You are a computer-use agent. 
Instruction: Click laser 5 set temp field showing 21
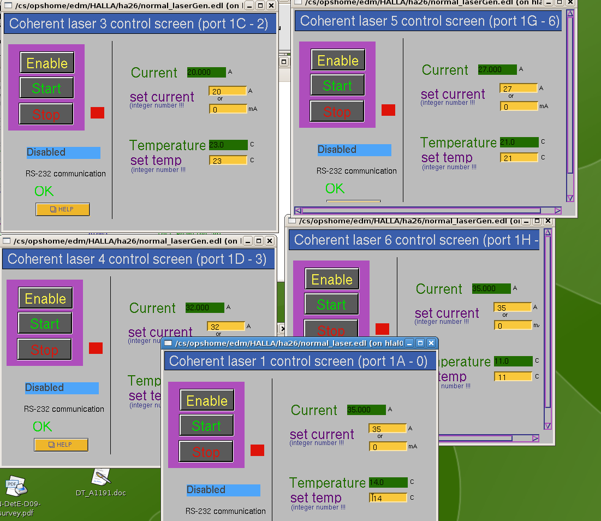[519, 158]
